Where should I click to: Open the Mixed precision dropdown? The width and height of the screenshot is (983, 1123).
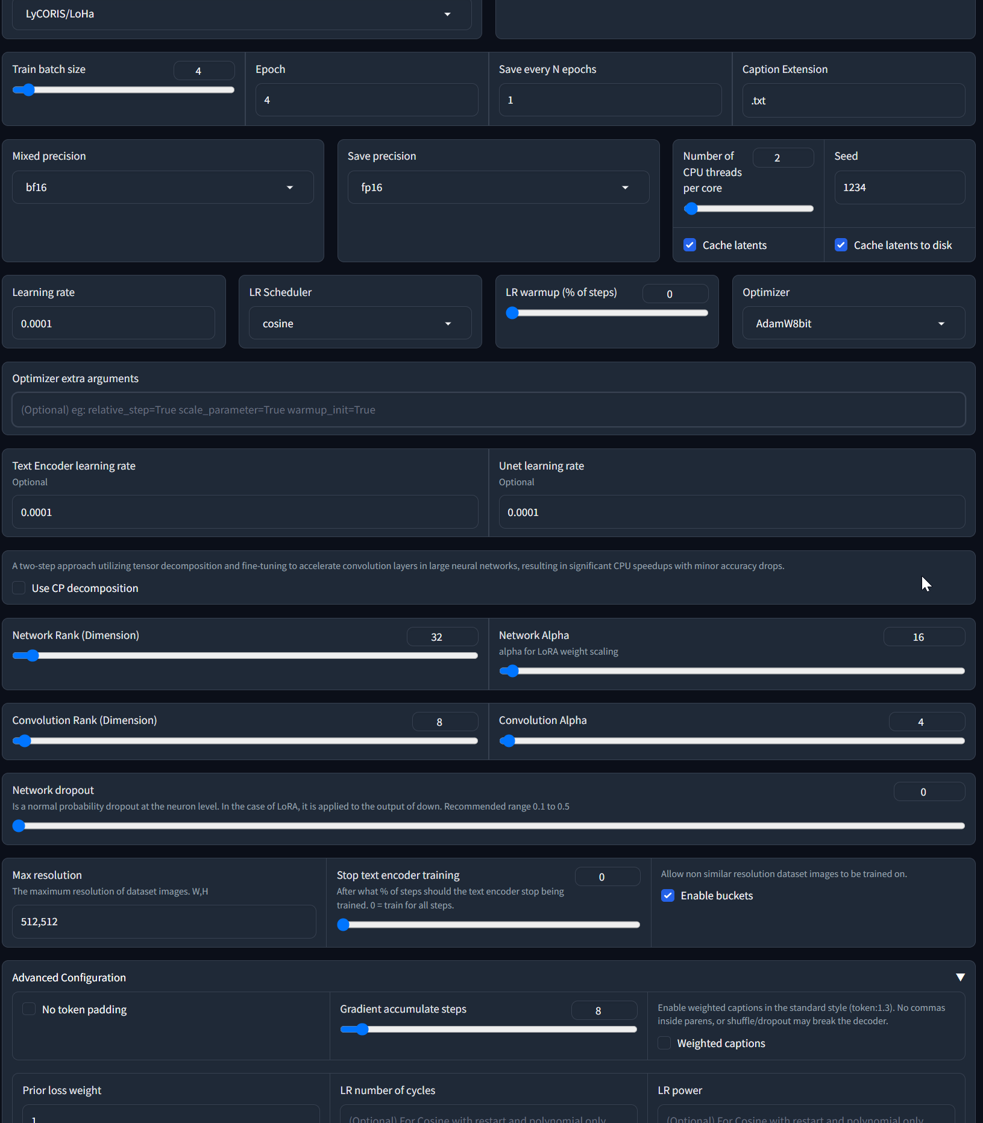tap(163, 187)
